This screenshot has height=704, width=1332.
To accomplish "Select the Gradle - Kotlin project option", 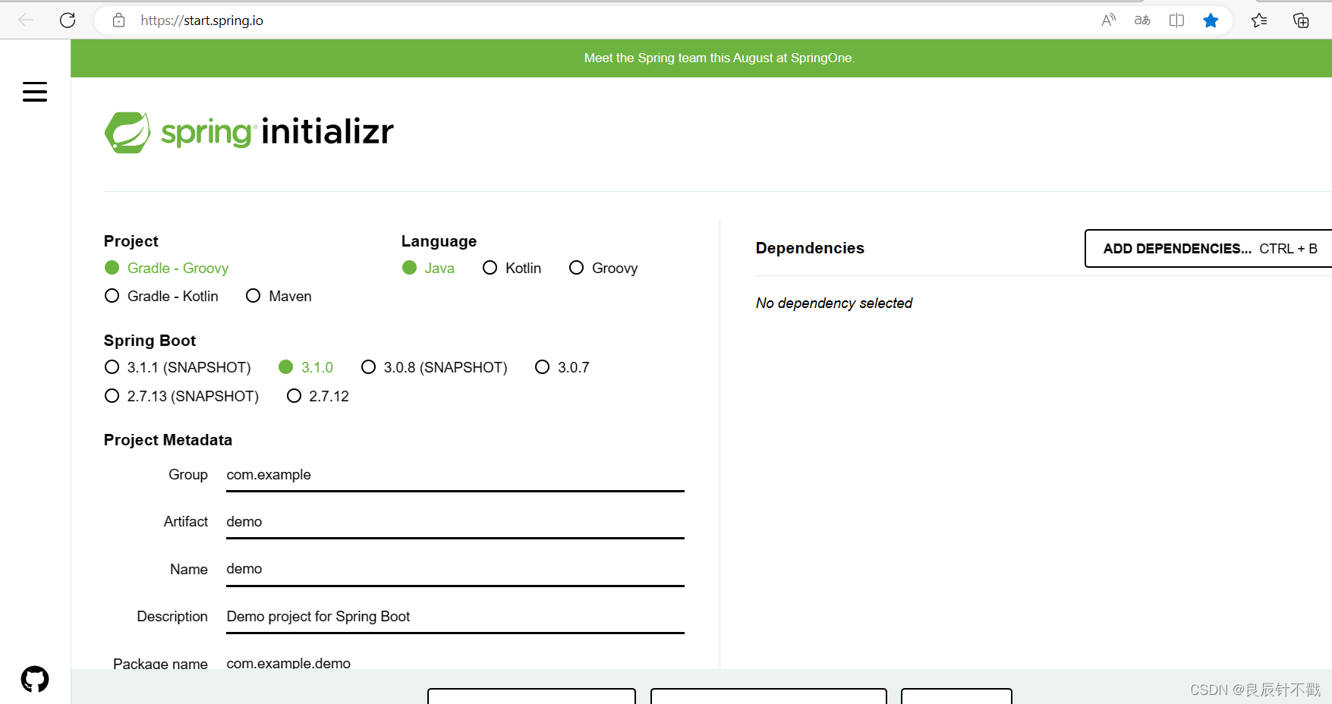I will tap(161, 296).
